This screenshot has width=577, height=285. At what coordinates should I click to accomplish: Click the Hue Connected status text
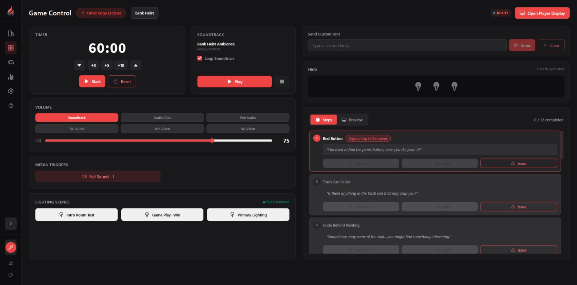(276, 202)
